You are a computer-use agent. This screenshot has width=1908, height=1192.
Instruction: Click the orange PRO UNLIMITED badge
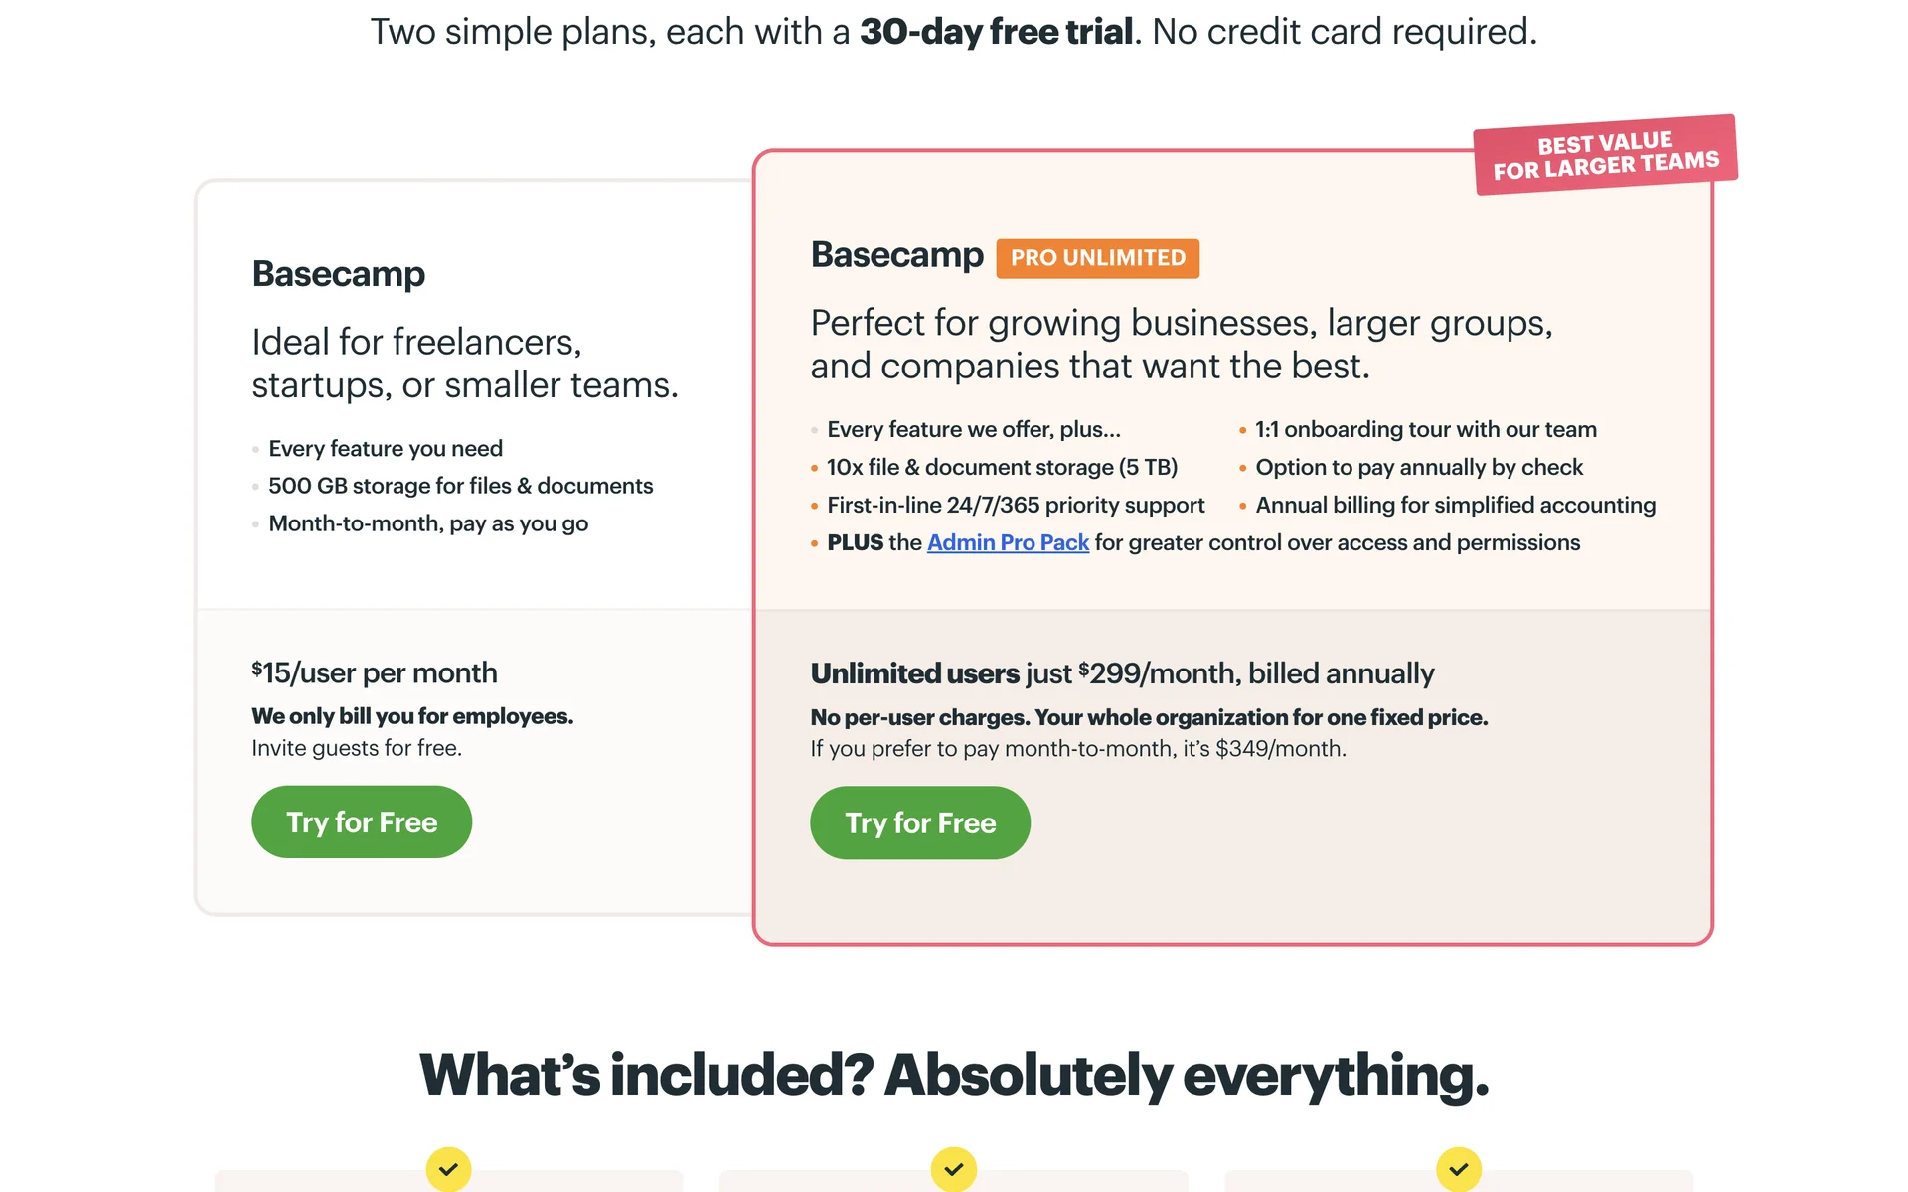pos(1097,258)
